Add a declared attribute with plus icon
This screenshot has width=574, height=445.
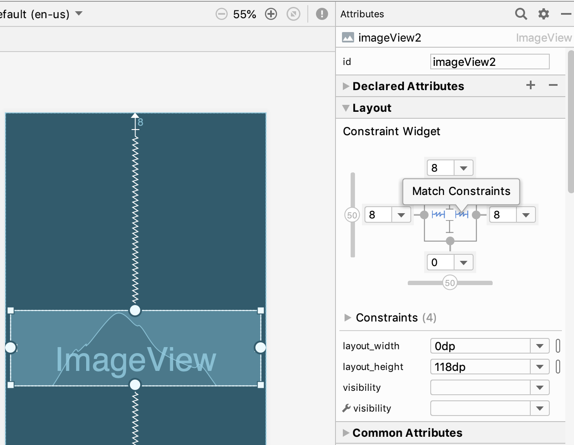tap(531, 85)
